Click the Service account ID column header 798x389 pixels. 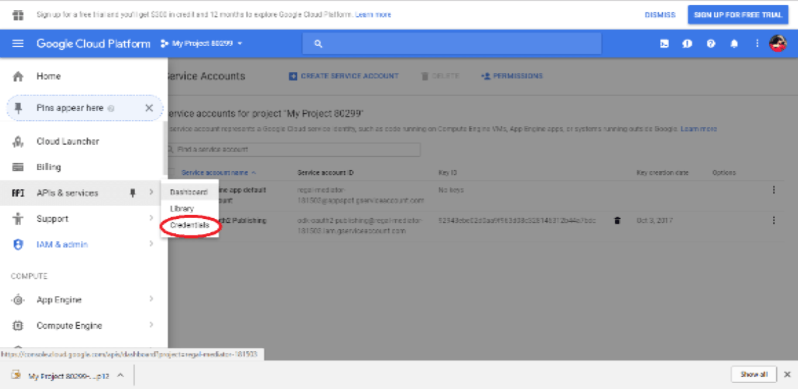pyautogui.click(x=326, y=173)
